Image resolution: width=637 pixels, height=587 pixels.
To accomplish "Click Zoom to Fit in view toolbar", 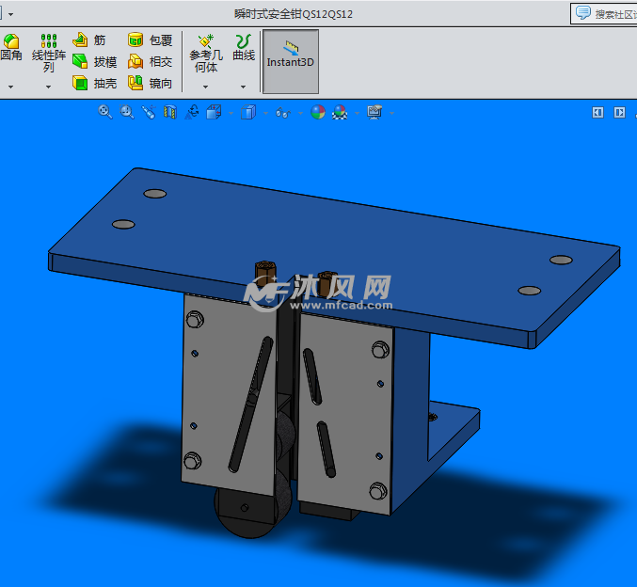I will (104, 112).
